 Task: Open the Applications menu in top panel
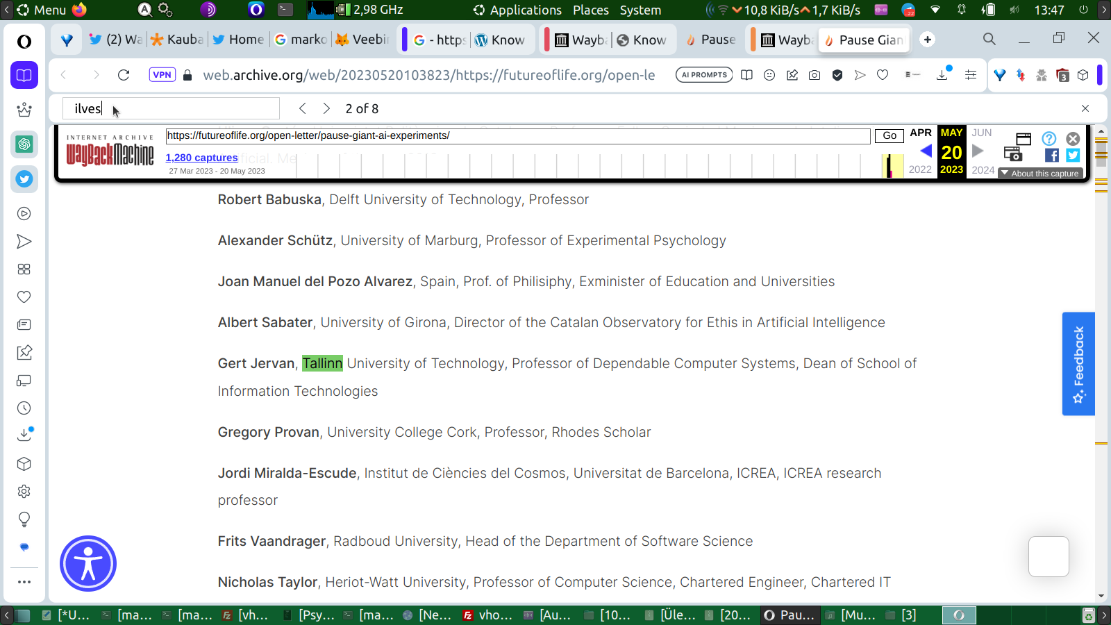pos(517,10)
